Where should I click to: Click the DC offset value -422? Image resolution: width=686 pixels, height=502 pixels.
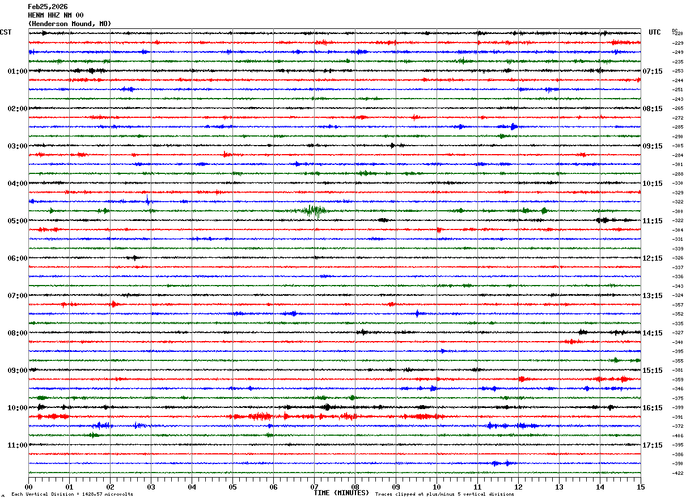pyautogui.click(x=677, y=473)
